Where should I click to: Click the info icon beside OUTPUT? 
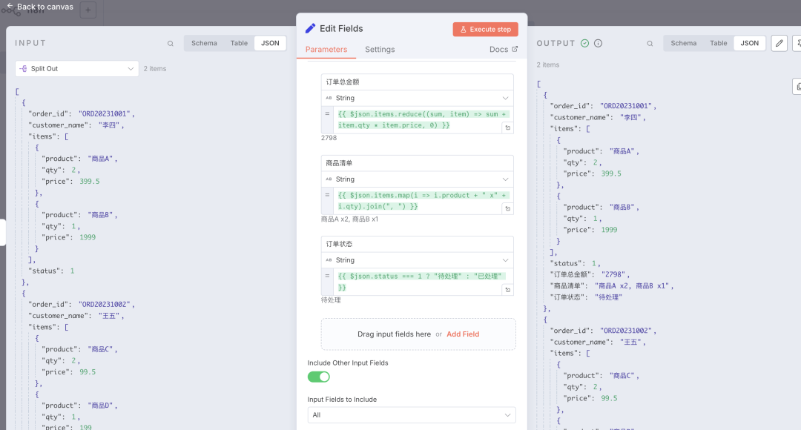click(x=598, y=43)
